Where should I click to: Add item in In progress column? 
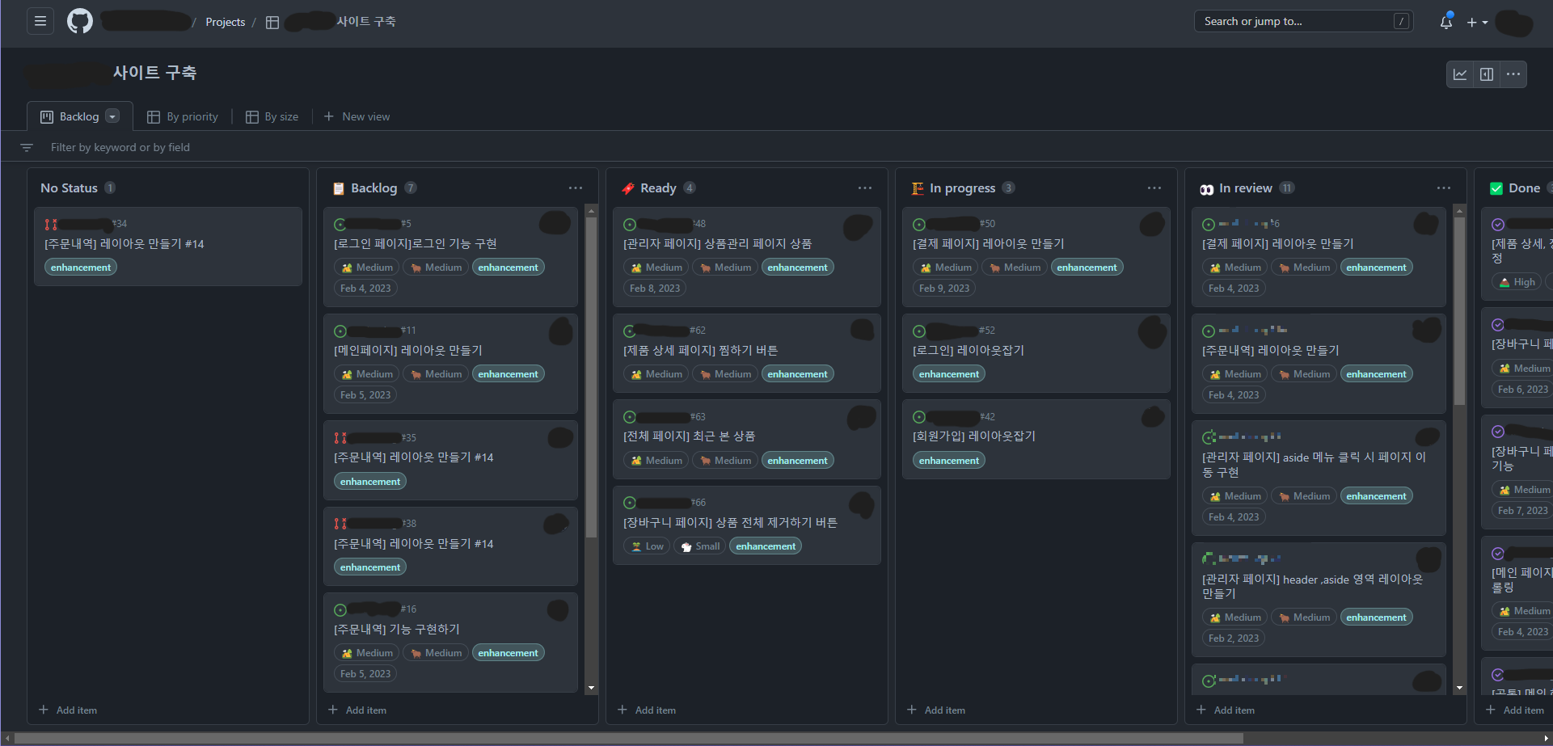coord(936,710)
